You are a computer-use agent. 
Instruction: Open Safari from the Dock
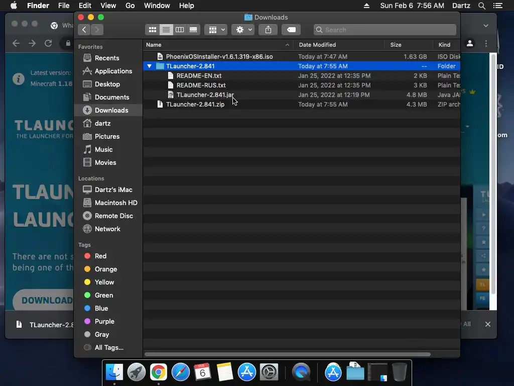click(x=180, y=372)
